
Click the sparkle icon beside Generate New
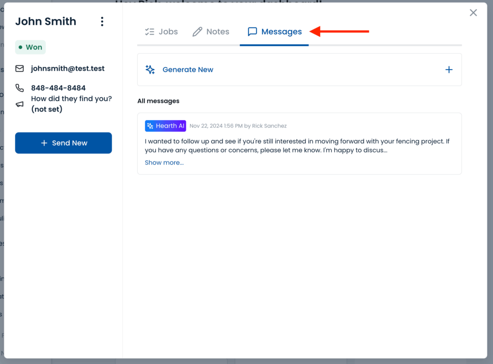click(150, 70)
